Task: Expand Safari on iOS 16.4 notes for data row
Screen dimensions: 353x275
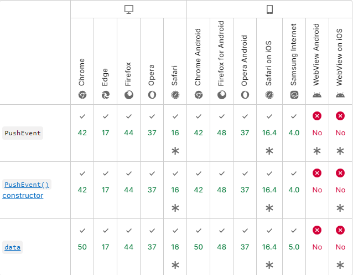Action: (x=269, y=265)
